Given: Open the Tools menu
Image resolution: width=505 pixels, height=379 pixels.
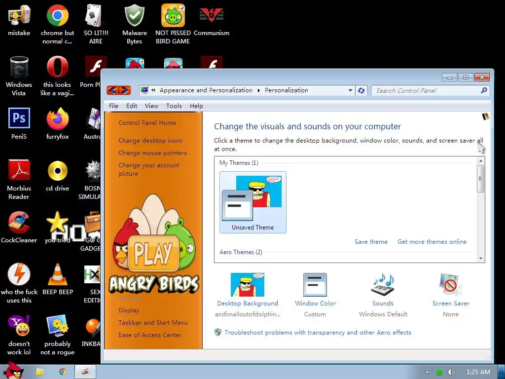Looking at the screenshot, I should click(174, 106).
